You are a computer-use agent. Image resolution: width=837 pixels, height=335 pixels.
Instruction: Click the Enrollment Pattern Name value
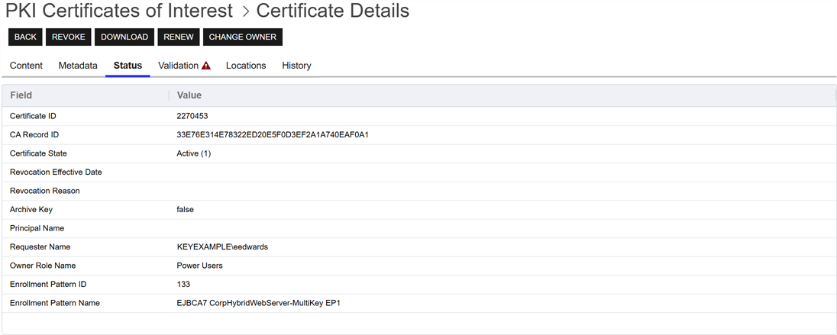point(258,303)
